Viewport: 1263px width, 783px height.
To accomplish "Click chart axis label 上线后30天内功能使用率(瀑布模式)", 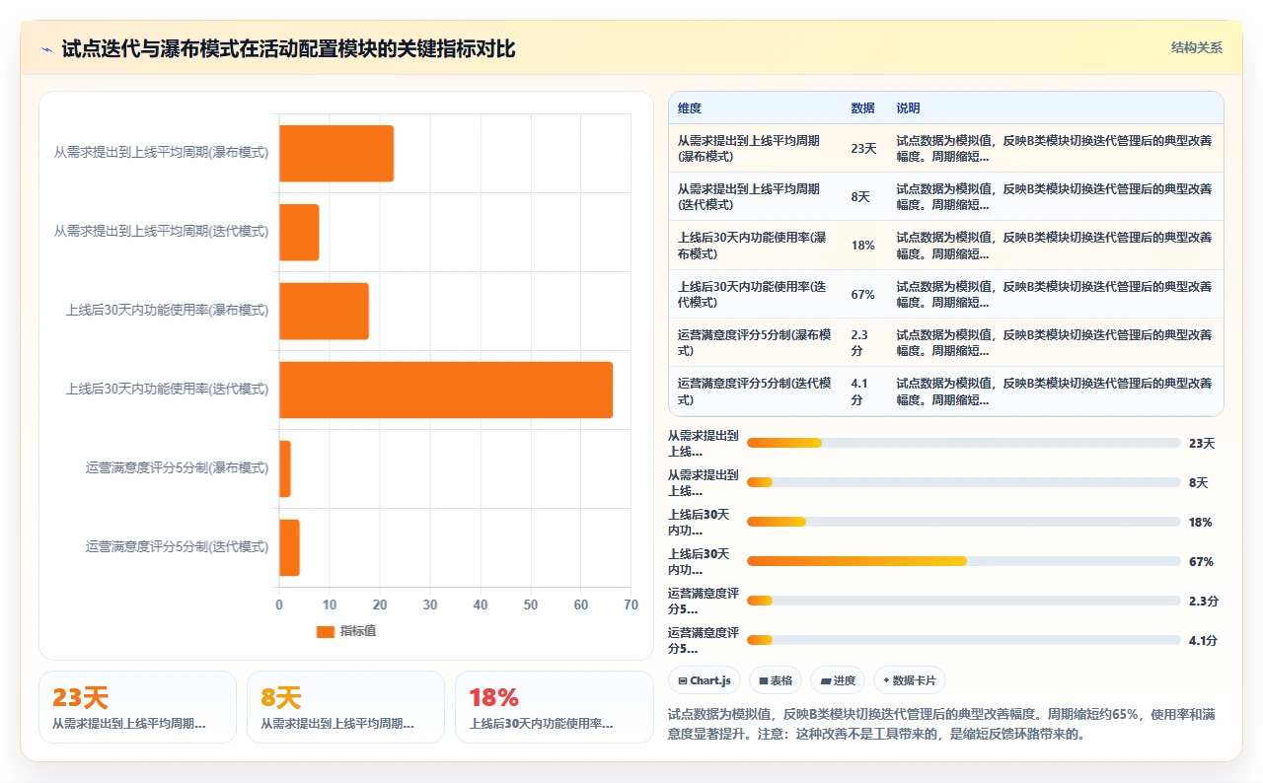I will coord(167,311).
